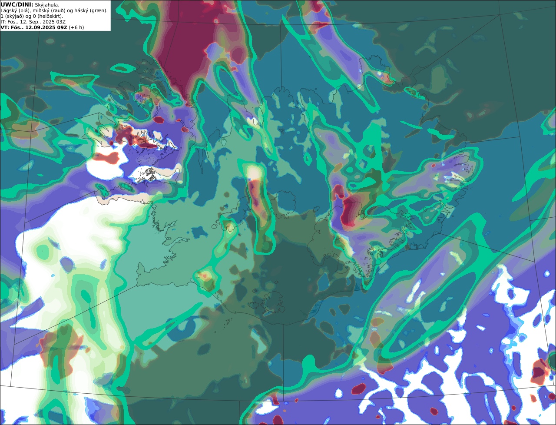Click the "VT: Fös.. 12.09.2025 09Z" valid time
556x425 pixels.
pos(34,27)
